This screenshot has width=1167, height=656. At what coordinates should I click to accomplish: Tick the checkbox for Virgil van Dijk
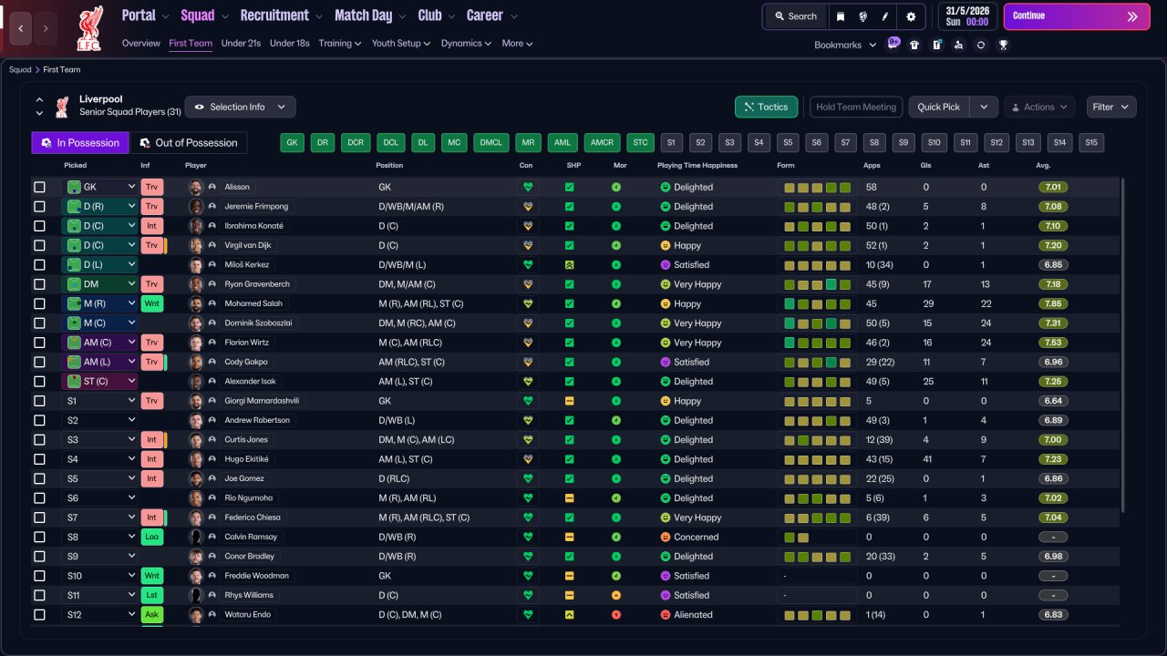39,245
